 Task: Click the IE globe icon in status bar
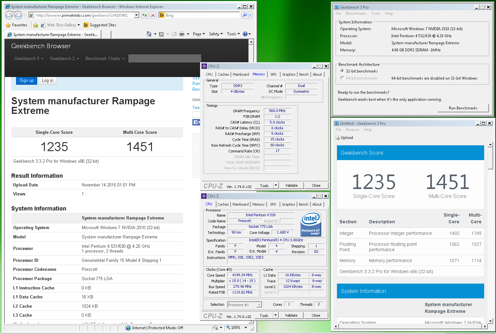[129, 328]
